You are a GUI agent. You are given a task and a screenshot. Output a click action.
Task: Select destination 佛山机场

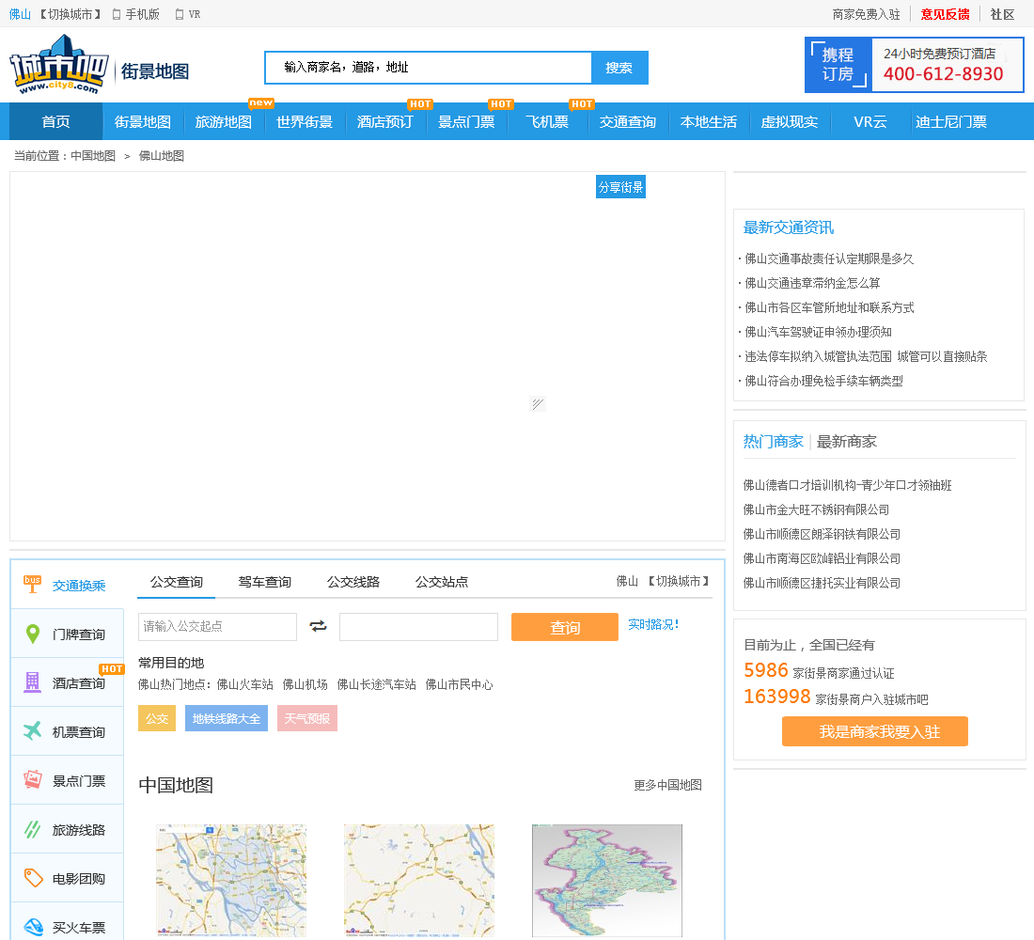[x=305, y=684]
